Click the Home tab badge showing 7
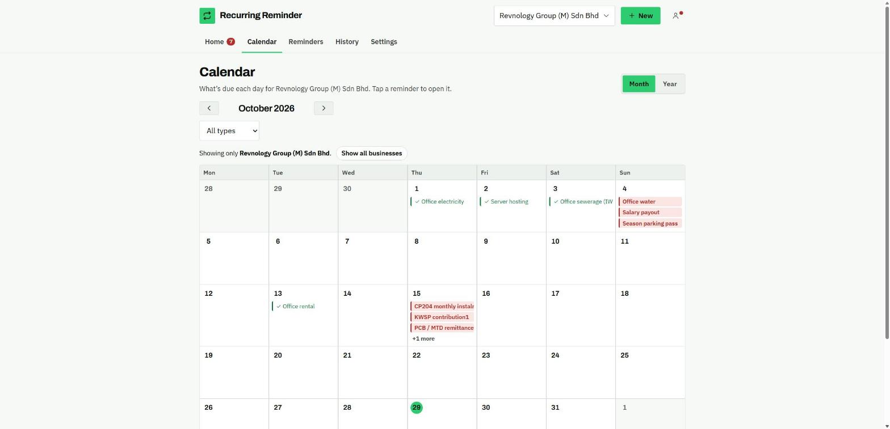The height and width of the screenshot is (429, 890). (231, 41)
